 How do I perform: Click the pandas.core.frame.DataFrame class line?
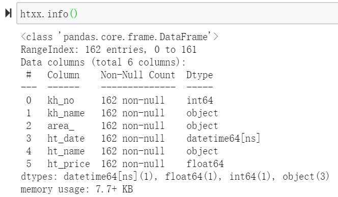[x=120, y=37]
